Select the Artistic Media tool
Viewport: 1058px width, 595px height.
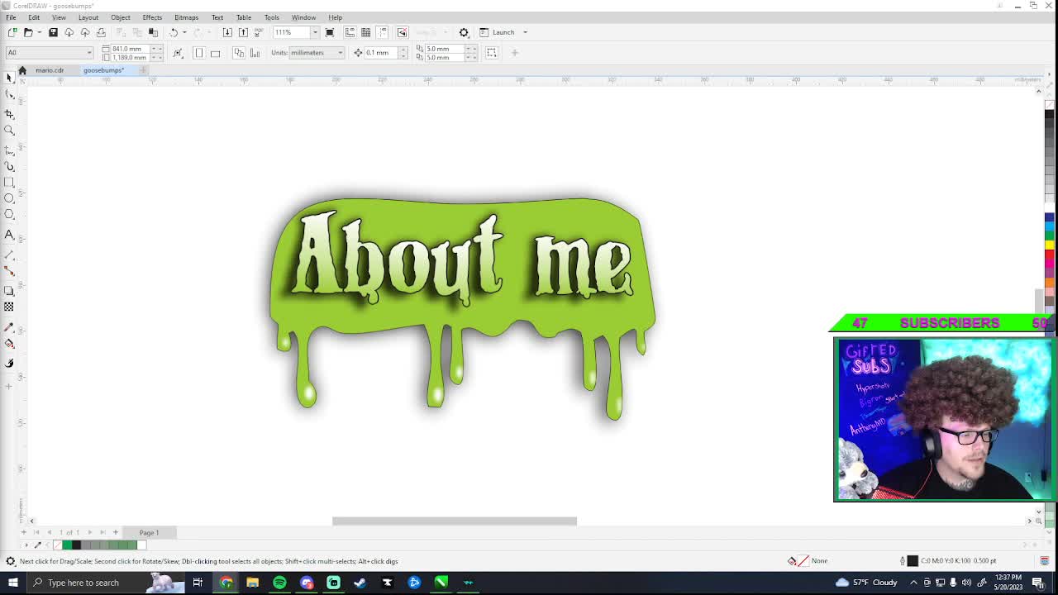tap(9, 166)
